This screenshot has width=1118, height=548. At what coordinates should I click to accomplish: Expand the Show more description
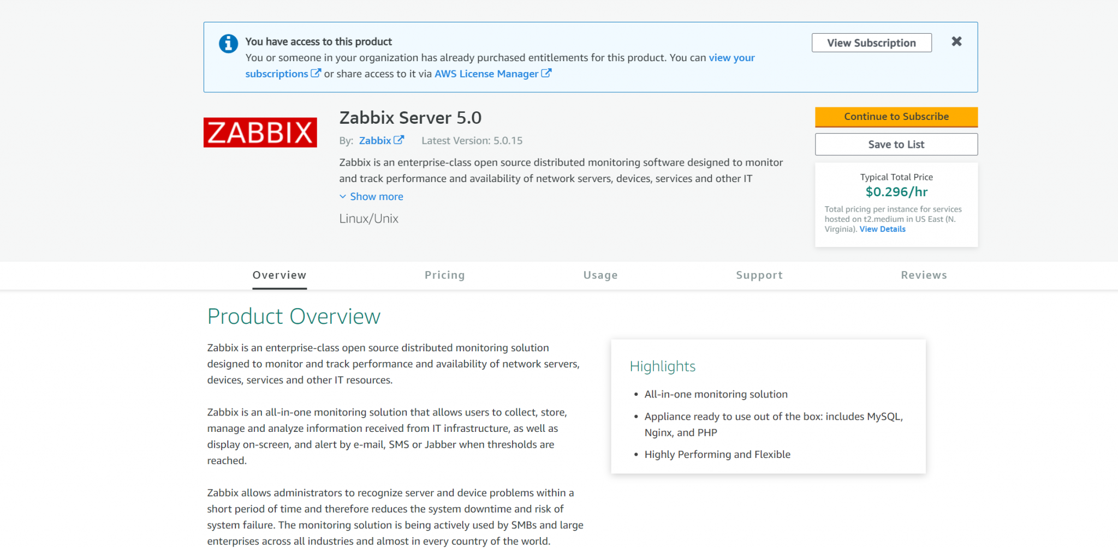tap(376, 196)
